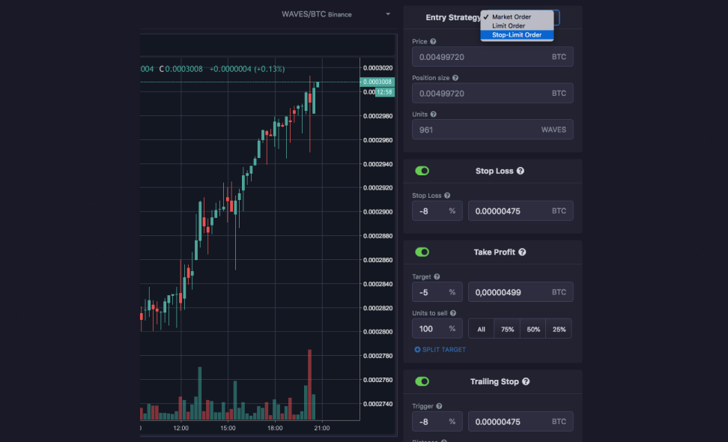Click the Trigger field help icon

point(437,406)
